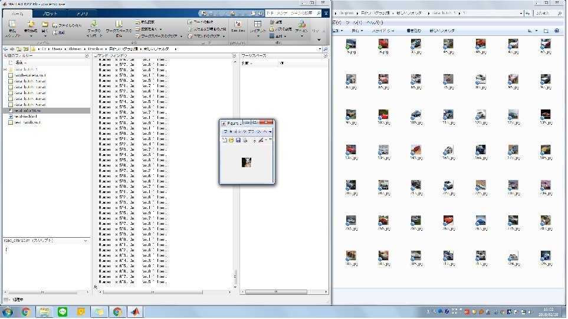Image resolution: width=568 pixels, height=319 pixels.
Task: Click the open folder icon in Figure window
Action: tap(231, 140)
